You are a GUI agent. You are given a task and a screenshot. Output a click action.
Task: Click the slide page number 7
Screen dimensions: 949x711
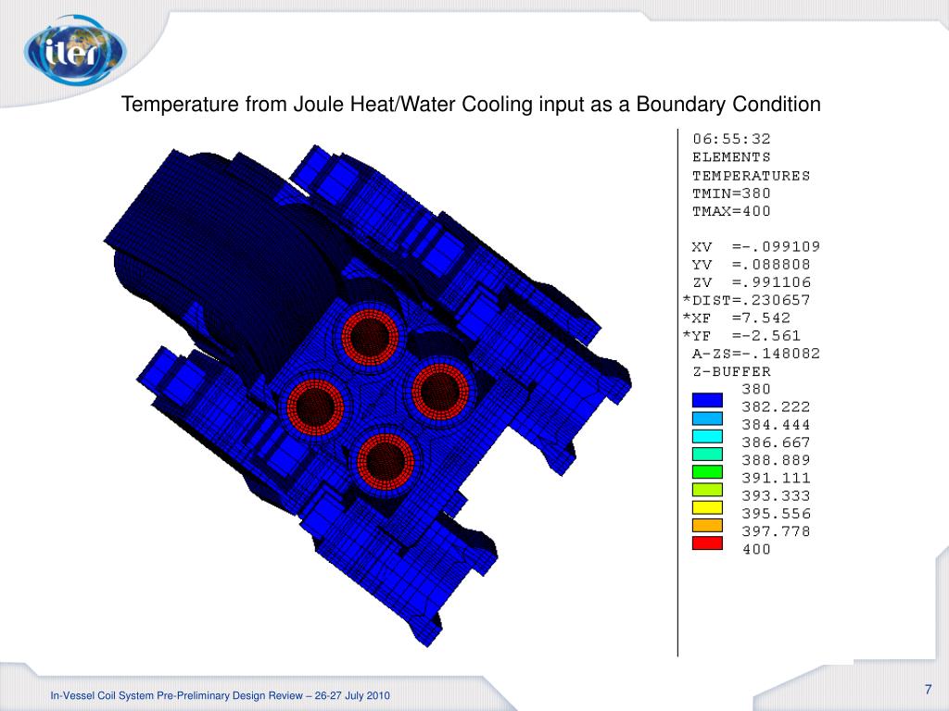929,689
